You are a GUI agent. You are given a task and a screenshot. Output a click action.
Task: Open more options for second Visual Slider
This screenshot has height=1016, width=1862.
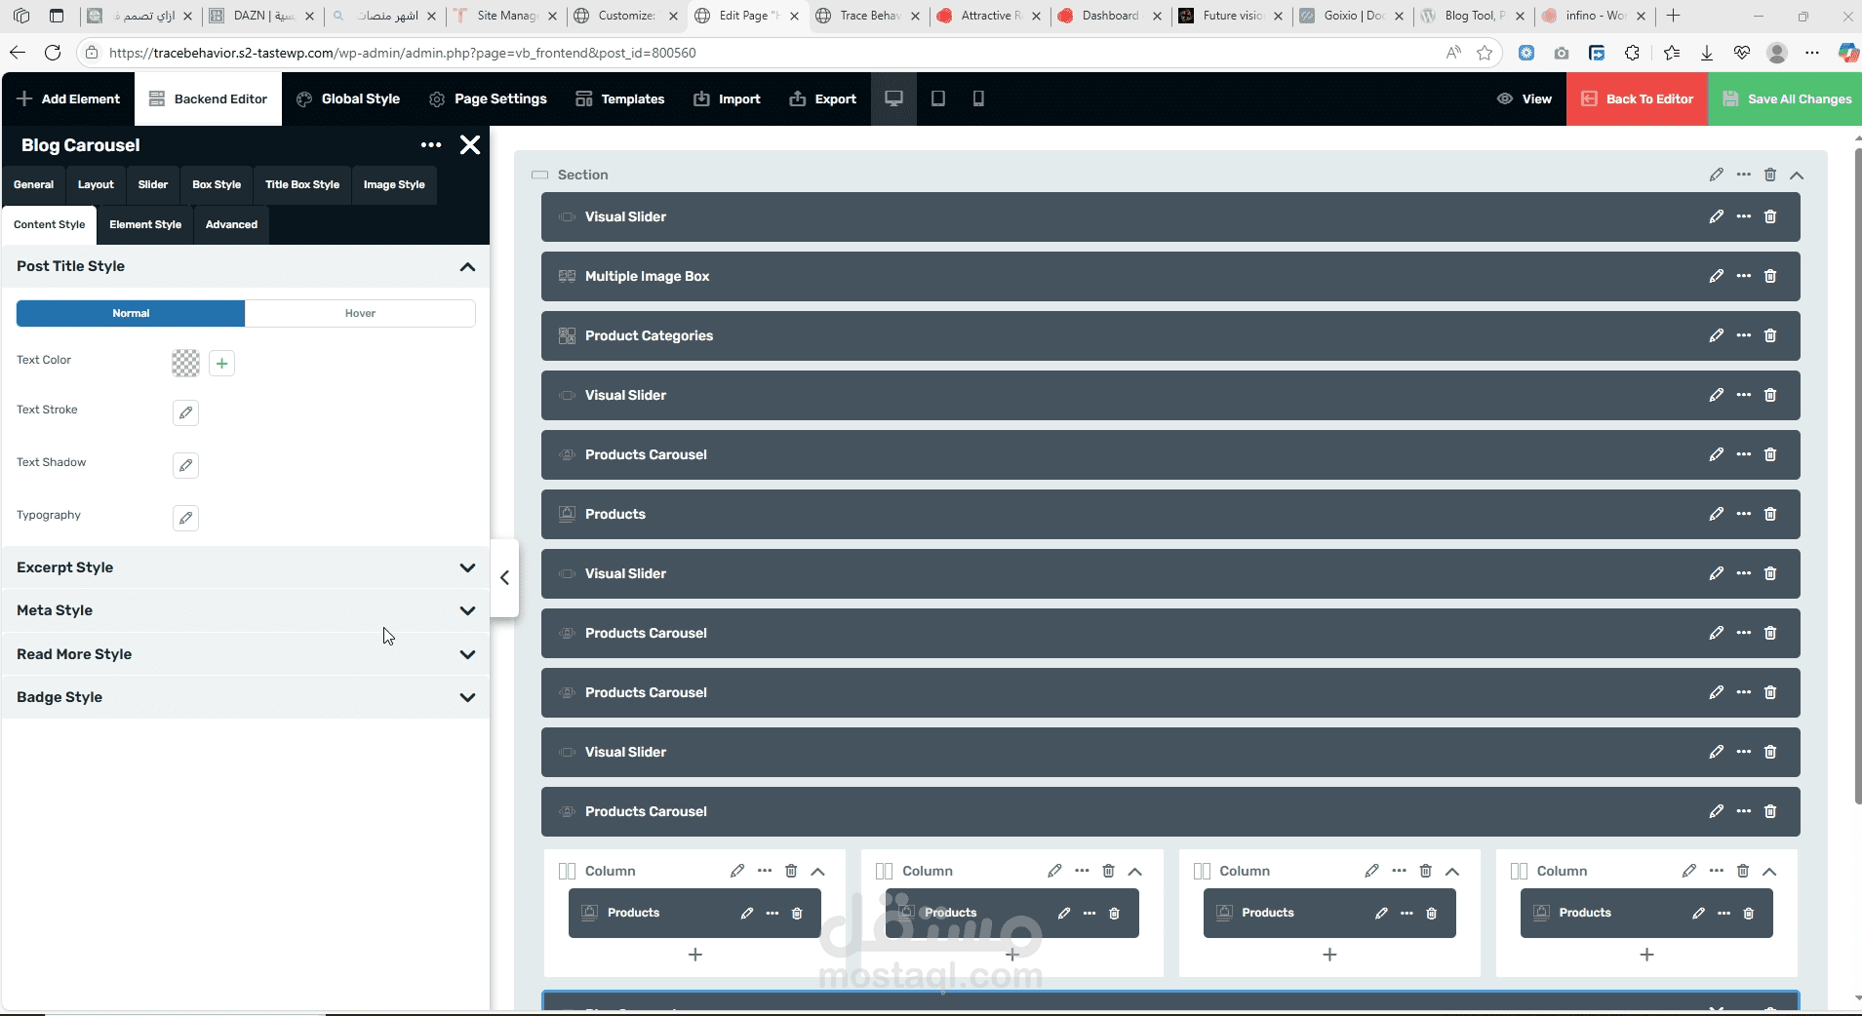coord(1744,395)
